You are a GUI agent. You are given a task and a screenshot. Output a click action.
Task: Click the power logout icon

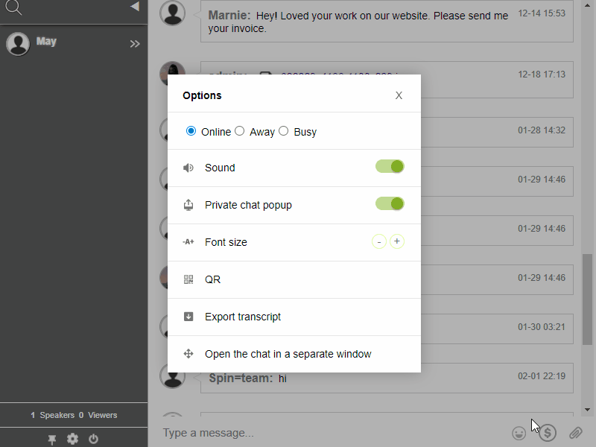pyautogui.click(x=93, y=439)
